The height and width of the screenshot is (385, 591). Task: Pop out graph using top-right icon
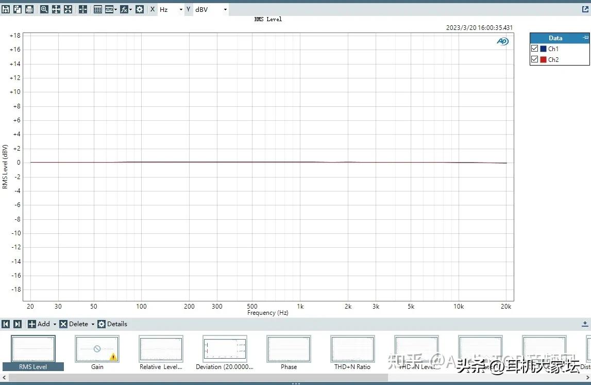(585, 9)
